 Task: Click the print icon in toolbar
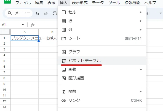pos(55,13)
